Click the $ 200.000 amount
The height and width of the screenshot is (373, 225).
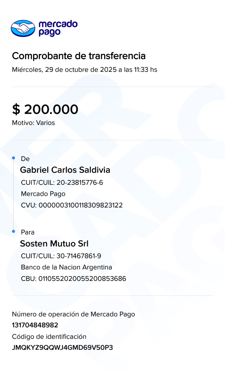coord(45,109)
